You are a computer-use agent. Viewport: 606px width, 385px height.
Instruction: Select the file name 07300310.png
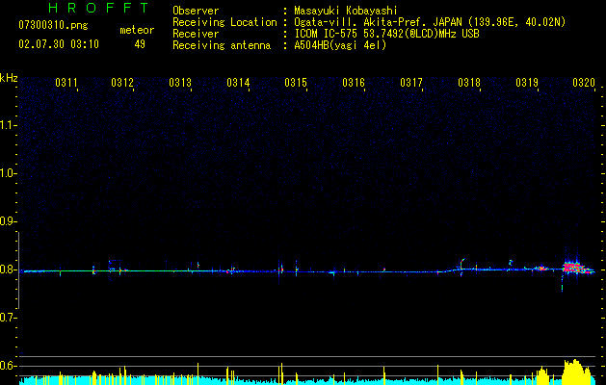pos(53,25)
